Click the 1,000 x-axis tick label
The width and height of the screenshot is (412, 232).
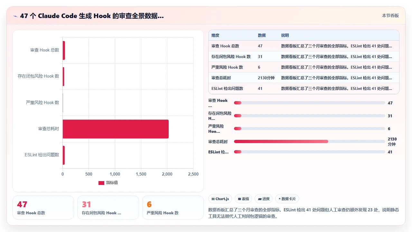(115, 174)
